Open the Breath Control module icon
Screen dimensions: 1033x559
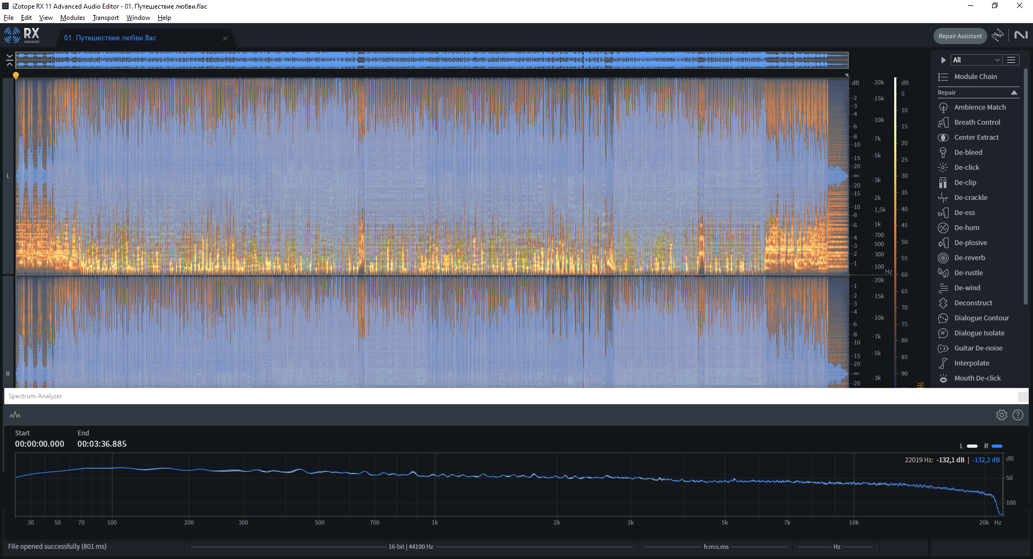943,123
